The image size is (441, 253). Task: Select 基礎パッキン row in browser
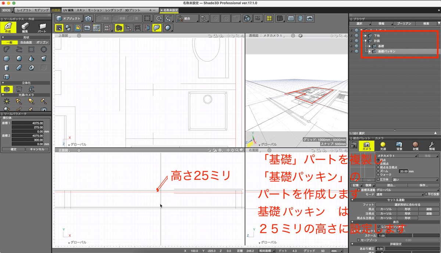click(x=404, y=51)
